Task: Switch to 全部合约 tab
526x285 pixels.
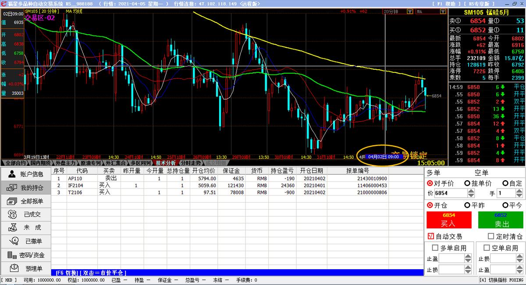Action: [15, 163]
